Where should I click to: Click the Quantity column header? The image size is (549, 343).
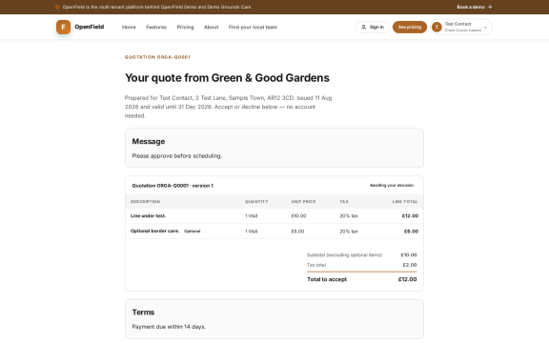pos(256,202)
